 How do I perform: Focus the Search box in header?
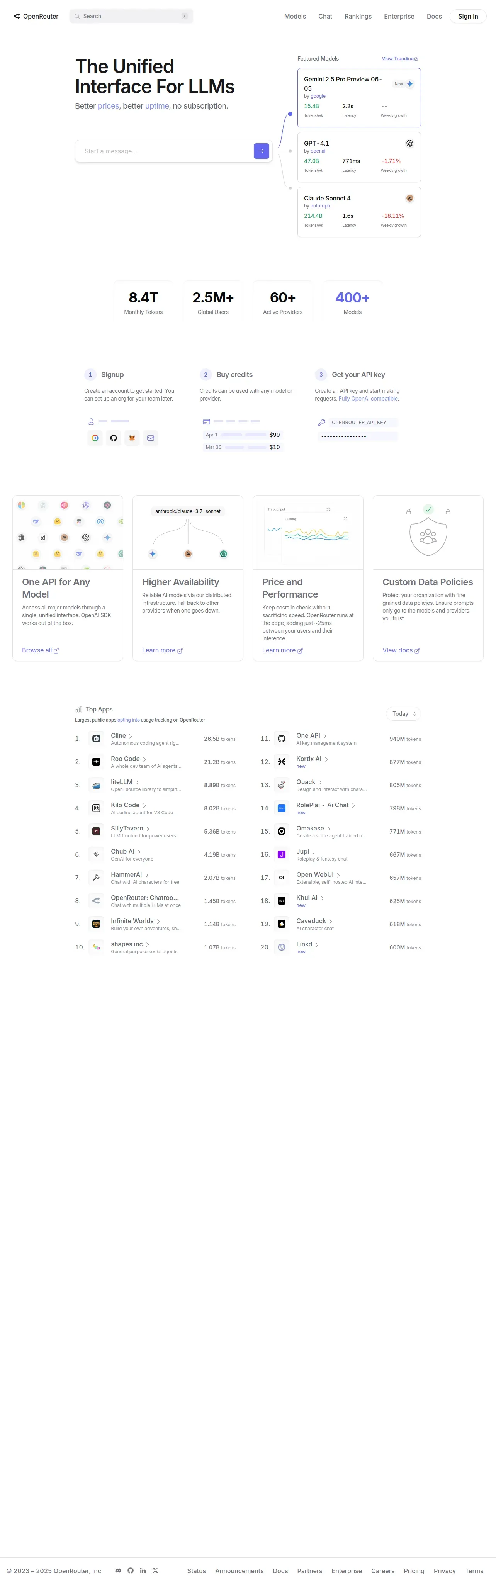point(131,17)
